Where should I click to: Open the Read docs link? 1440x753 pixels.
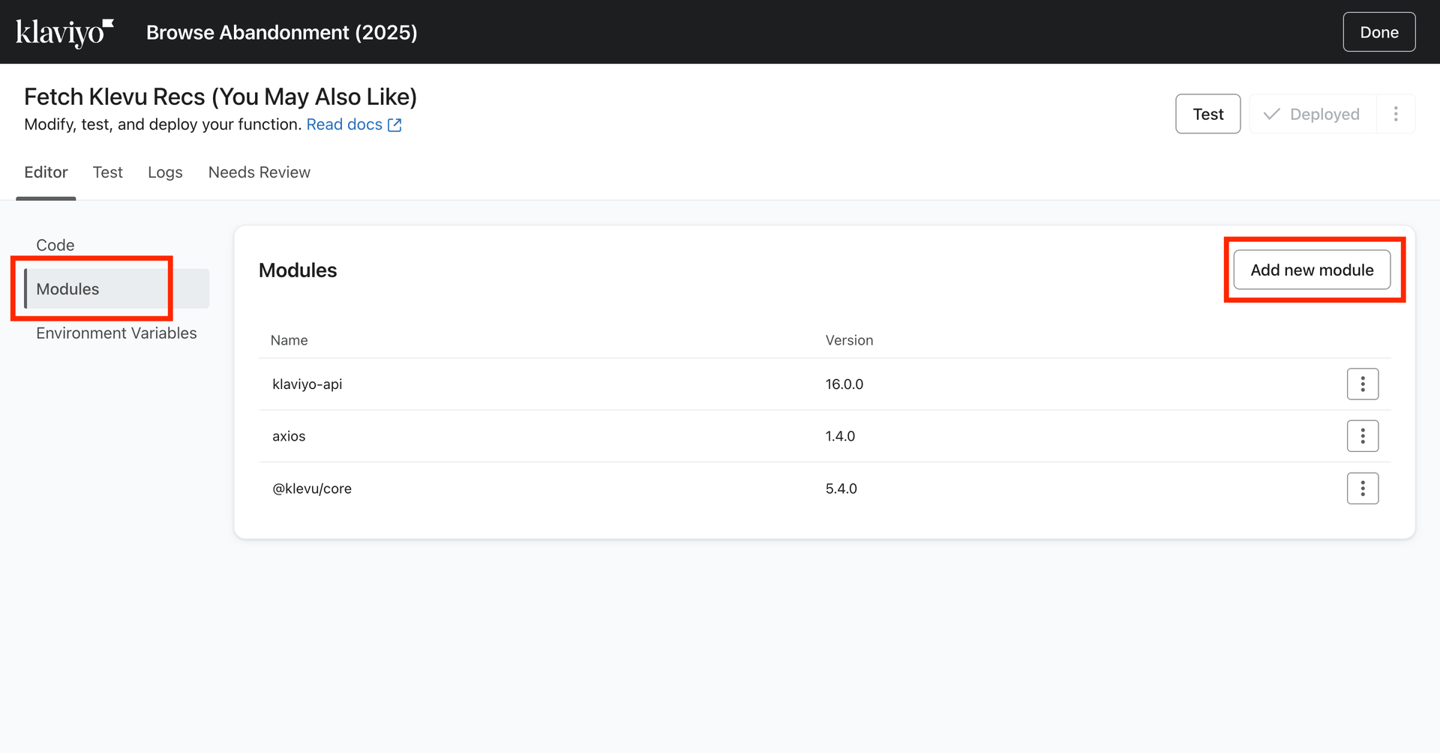pyautogui.click(x=344, y=125)
